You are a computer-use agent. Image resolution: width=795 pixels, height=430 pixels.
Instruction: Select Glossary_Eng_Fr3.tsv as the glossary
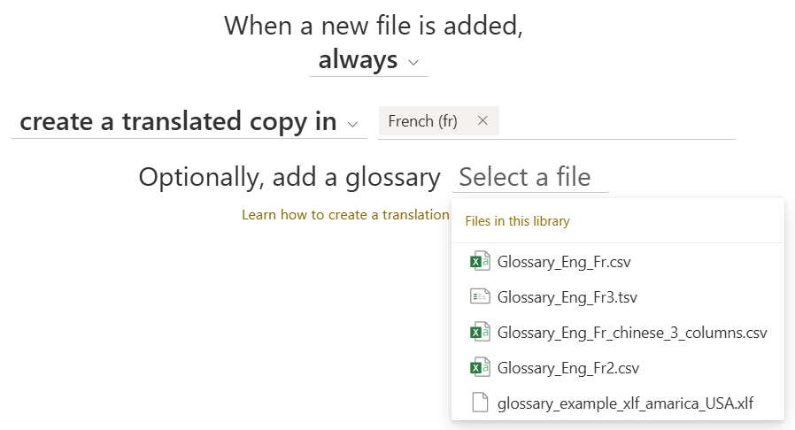pos(568,296)
